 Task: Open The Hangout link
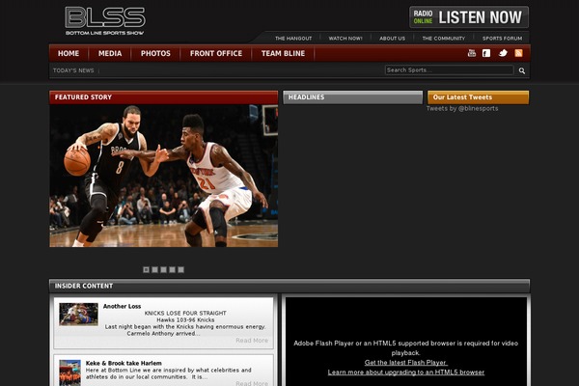[x=293, y=39]
